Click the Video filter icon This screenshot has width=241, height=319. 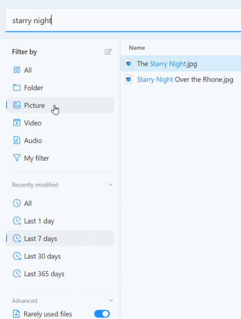click(17, 123)
